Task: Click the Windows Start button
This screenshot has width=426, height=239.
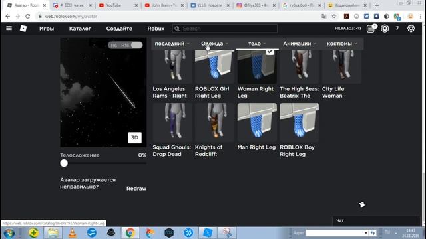Action: click(9, 233)
